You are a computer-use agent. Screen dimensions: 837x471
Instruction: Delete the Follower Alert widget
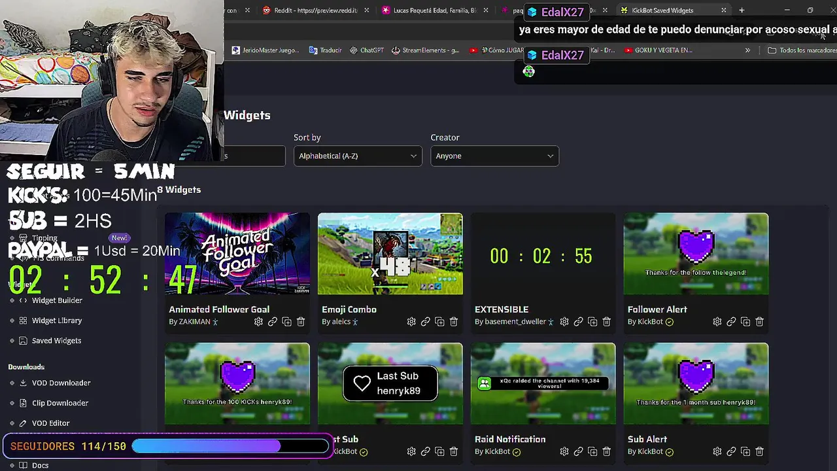click(x=760, y=322)
